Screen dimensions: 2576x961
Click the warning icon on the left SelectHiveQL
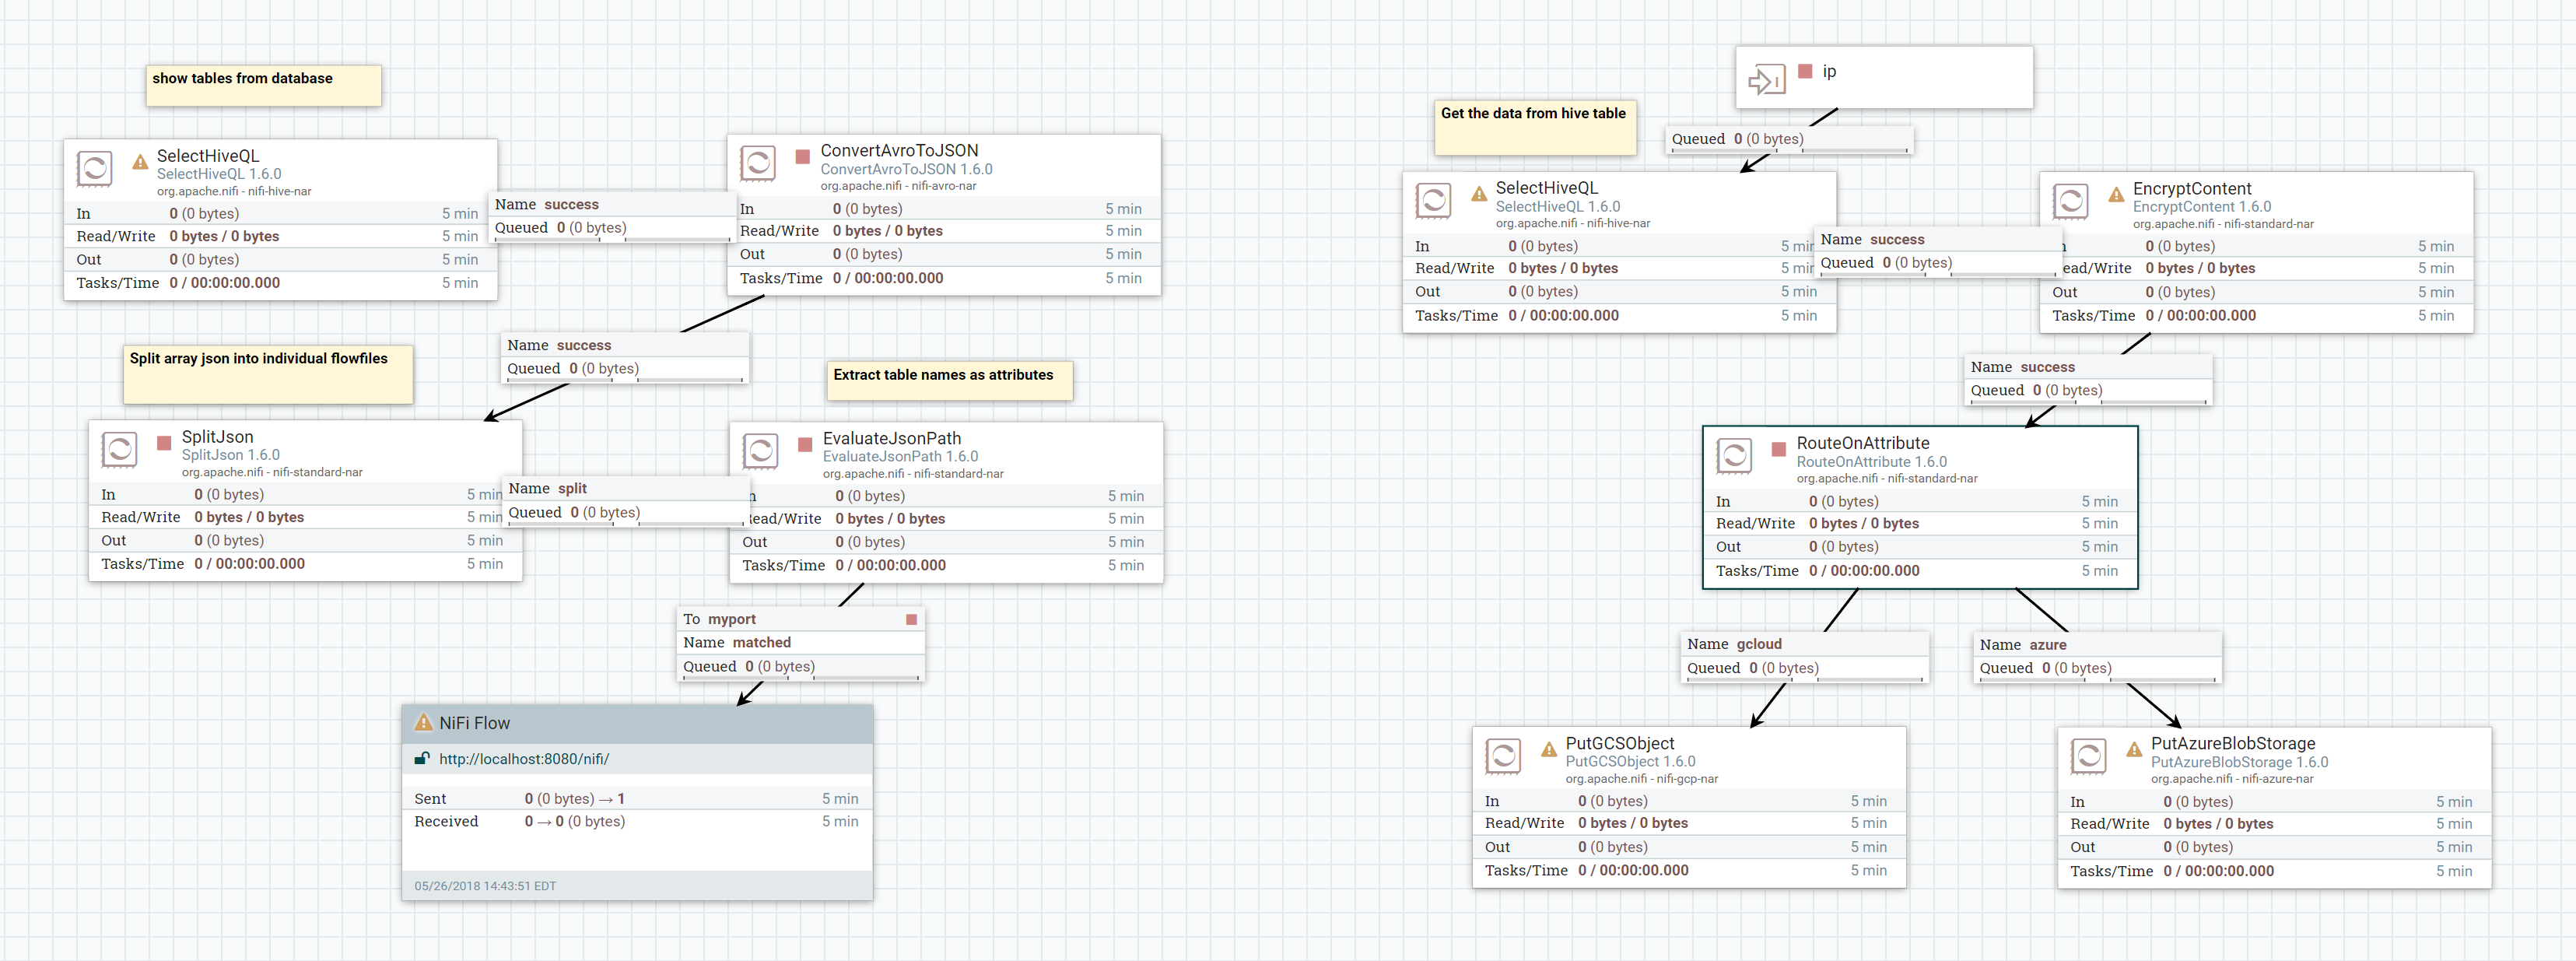[140, 160]
